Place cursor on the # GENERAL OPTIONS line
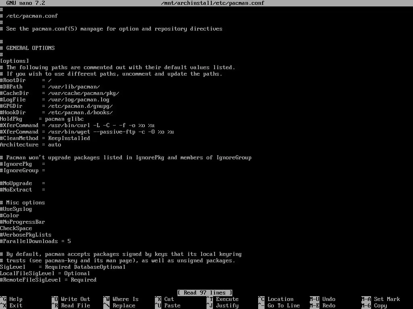Image resolution: width=413 pixels, height=309 pixels. (27, 48)
